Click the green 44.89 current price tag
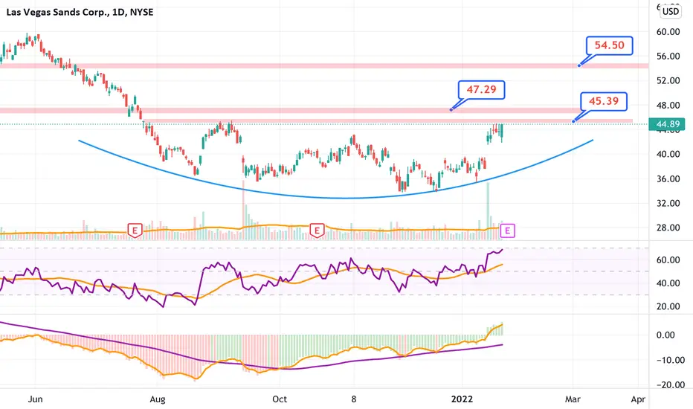Screen dimensions: 693x409 click(x=667, y=124)
